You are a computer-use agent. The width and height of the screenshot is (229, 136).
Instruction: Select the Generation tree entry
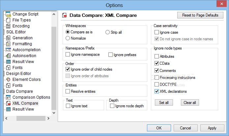click(x=22, y=38)
